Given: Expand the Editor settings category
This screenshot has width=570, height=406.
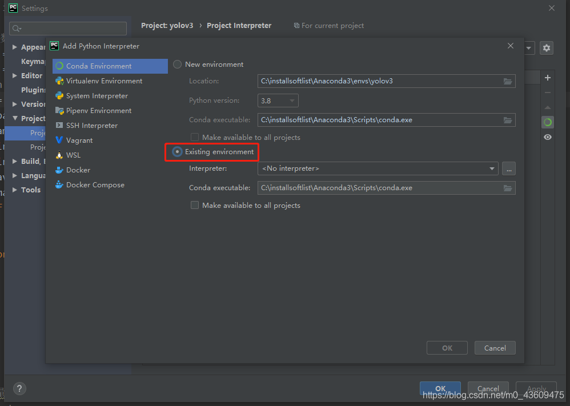Looking at the screenshot, I should (14, 75).
